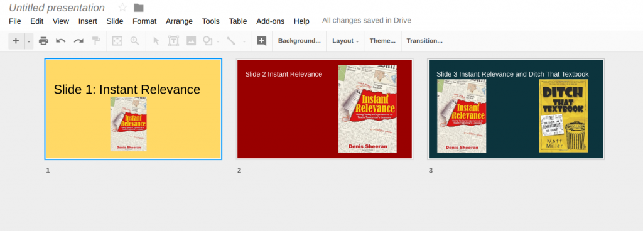Click slide number 2 label

coord(239,170)
